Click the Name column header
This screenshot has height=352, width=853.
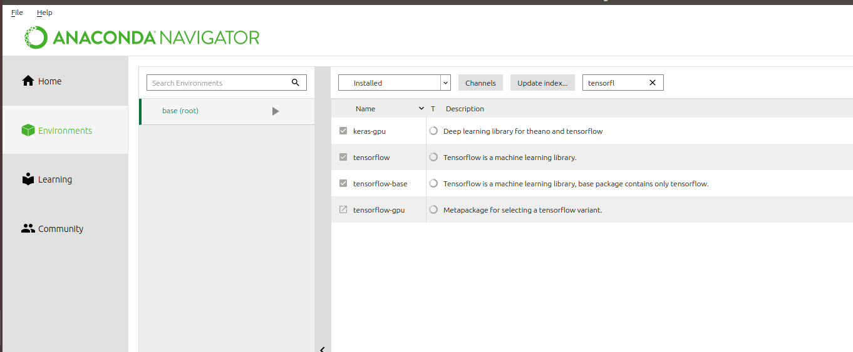pyautogui.click(x=365, y=109)
